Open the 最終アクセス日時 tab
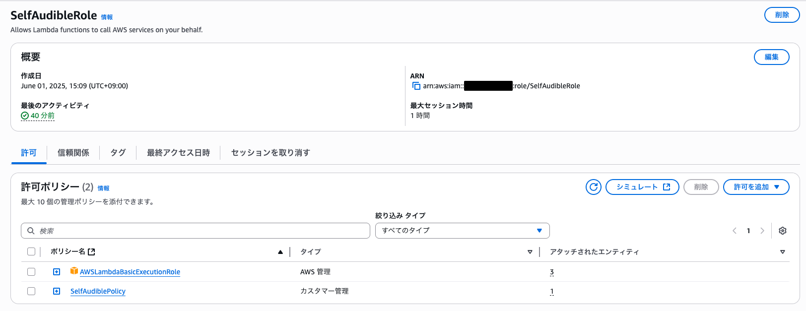The height and width of the screenshot is (311, 806). click(x=179, y=153)
